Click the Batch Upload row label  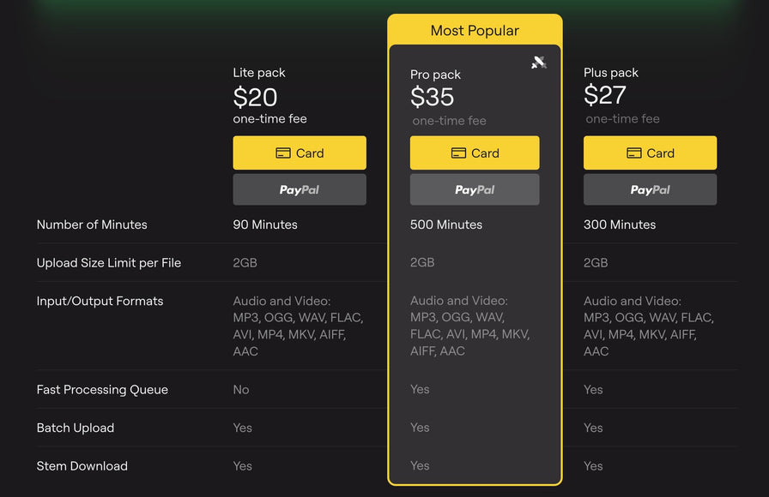pos(76,428)
